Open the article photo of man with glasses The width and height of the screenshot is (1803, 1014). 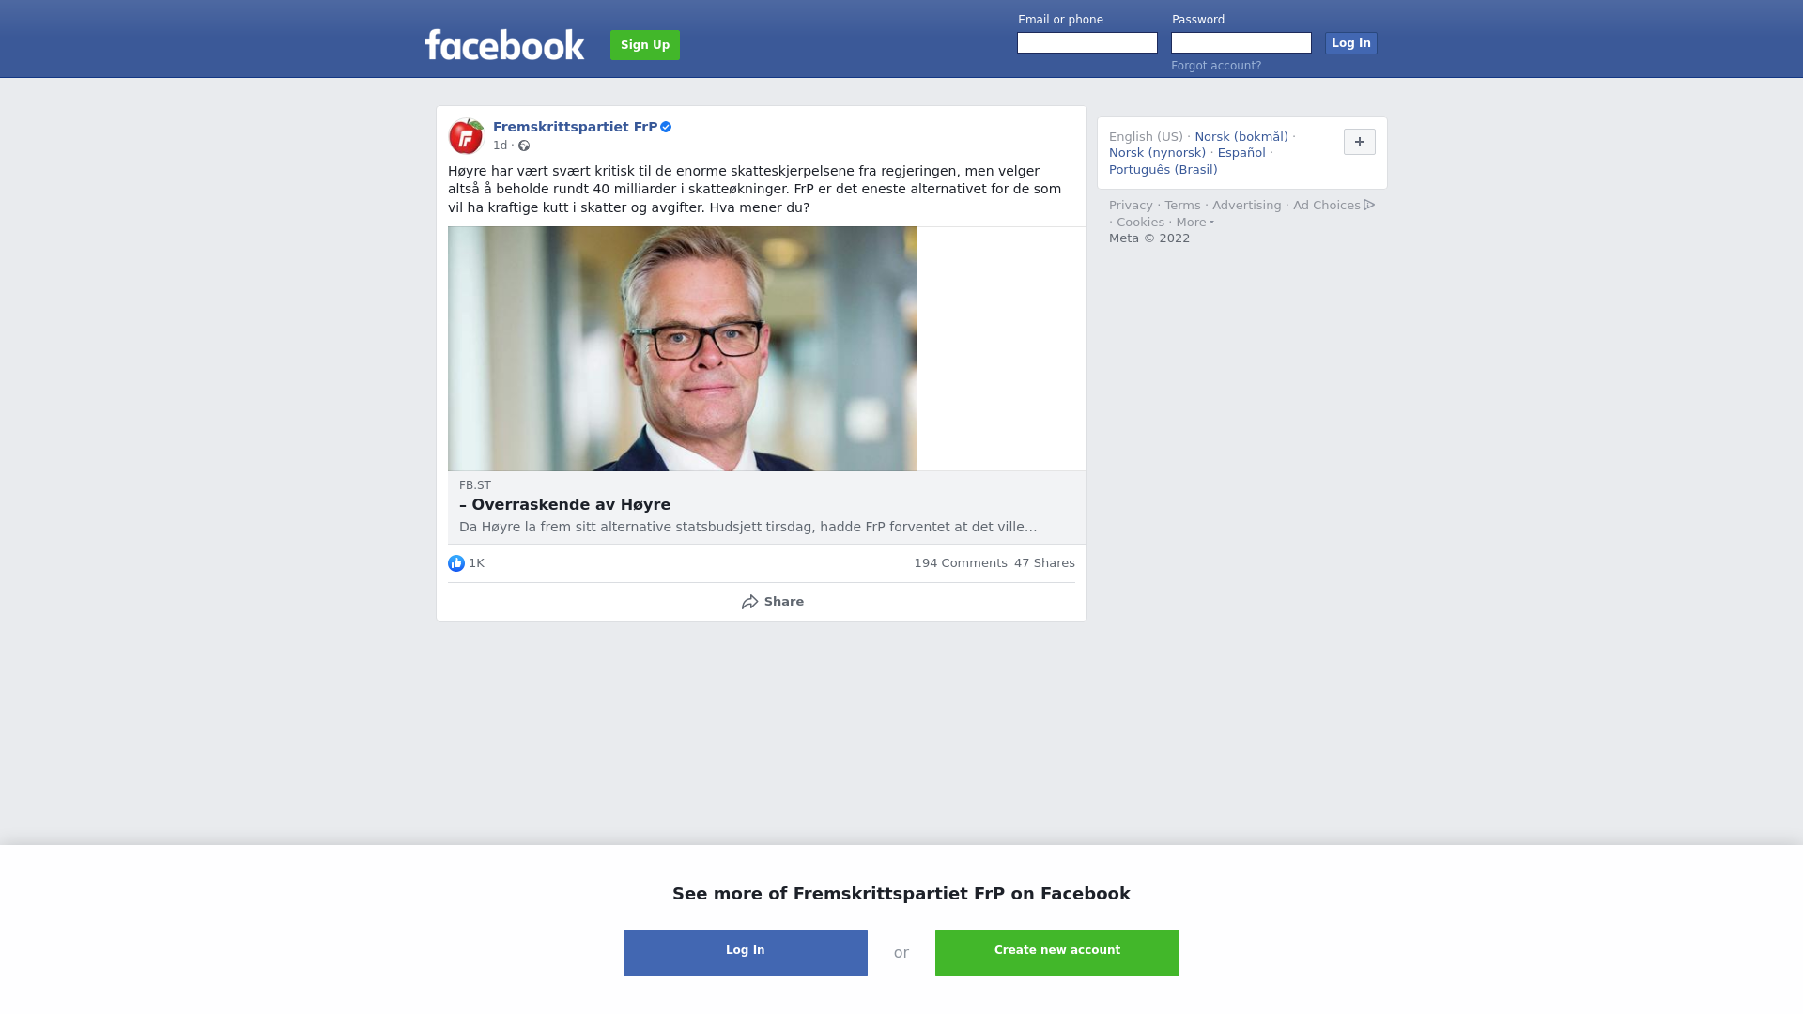pos(683,348)
